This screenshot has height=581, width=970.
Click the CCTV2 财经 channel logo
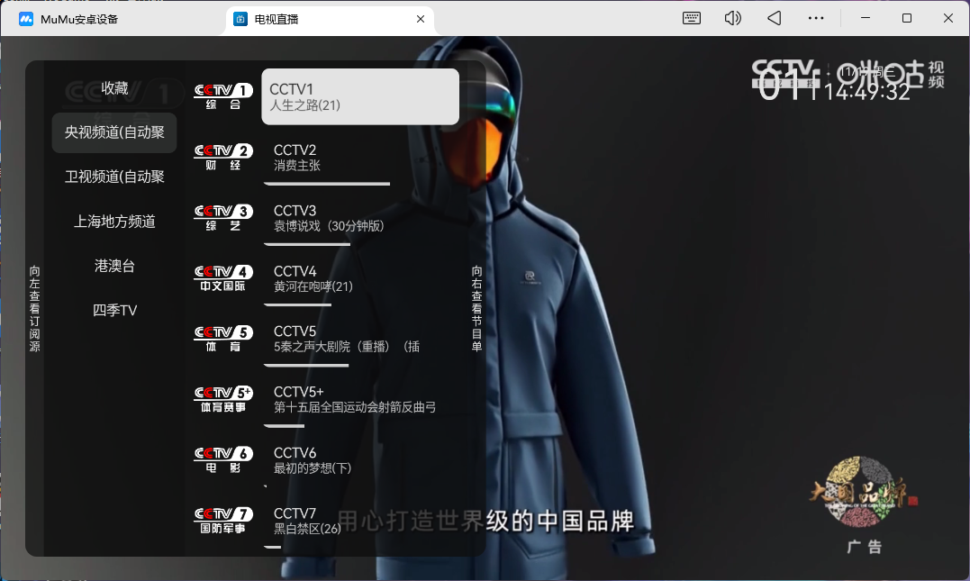pyautogui.click(x=222, y=157)
